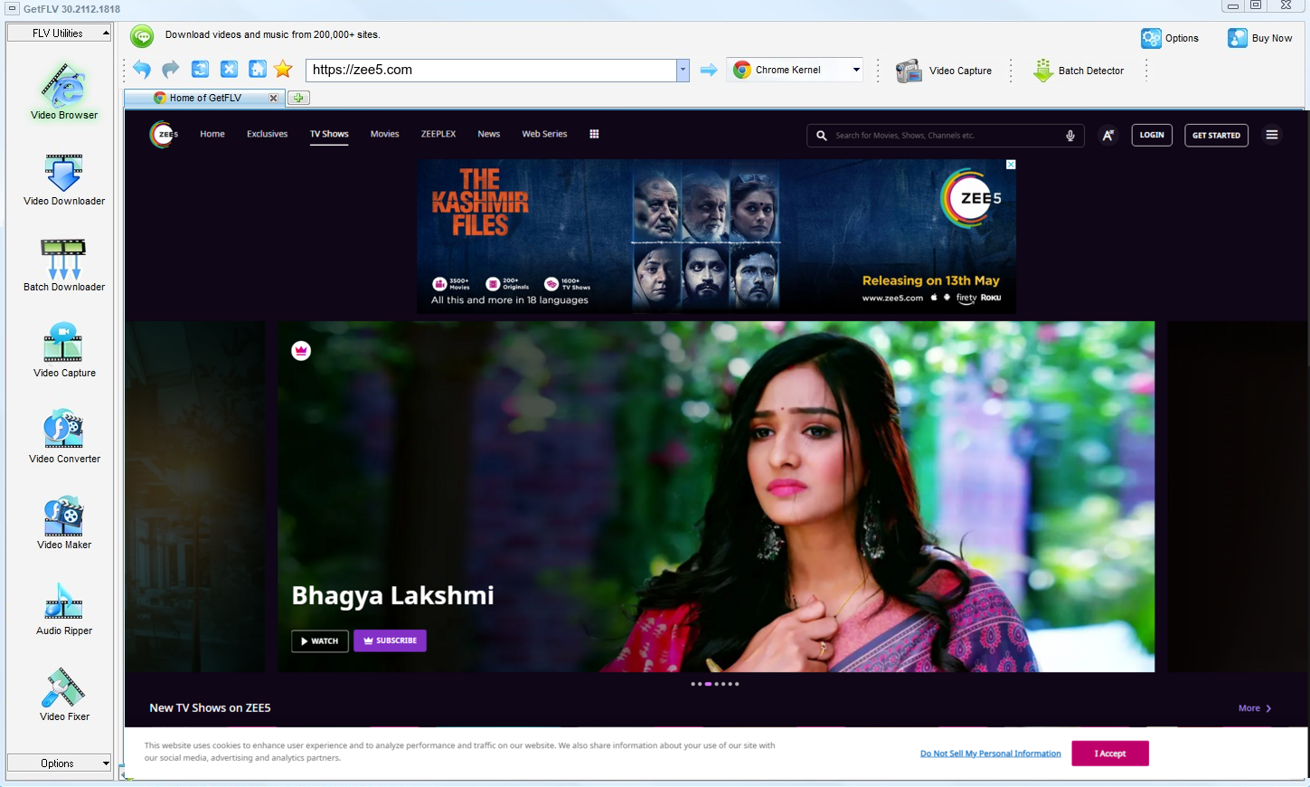This screenshot has height=787, width=1310.
Task: Go forward with the forward arrow
Action: coord(171,70)
